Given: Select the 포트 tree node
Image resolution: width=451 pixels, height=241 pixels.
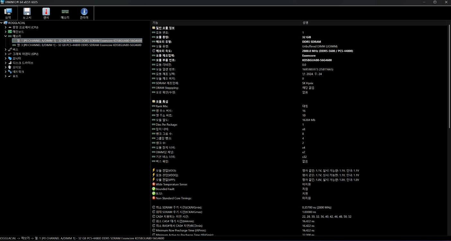Looking at the screenshot, I should (15, 76).
